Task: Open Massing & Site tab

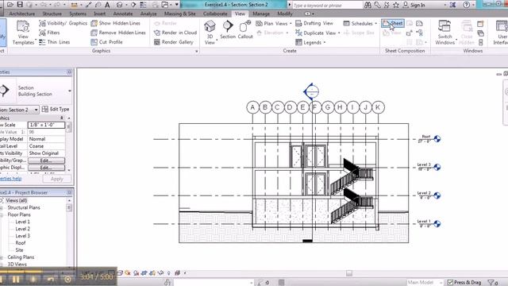Action: [x=180, y=14]
